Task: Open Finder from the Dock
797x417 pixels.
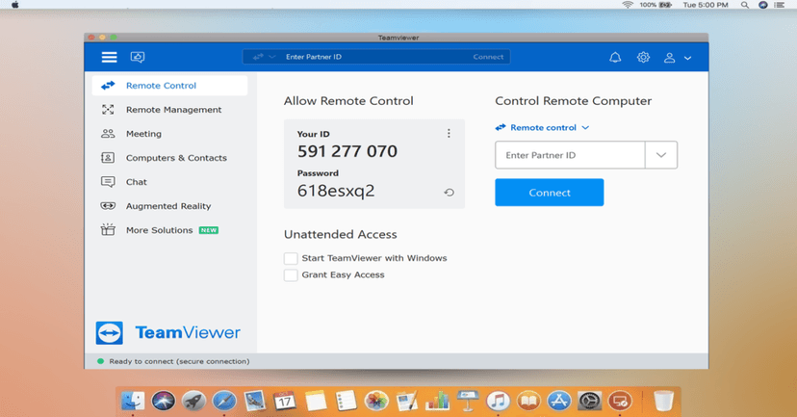Action: [133, 401]
